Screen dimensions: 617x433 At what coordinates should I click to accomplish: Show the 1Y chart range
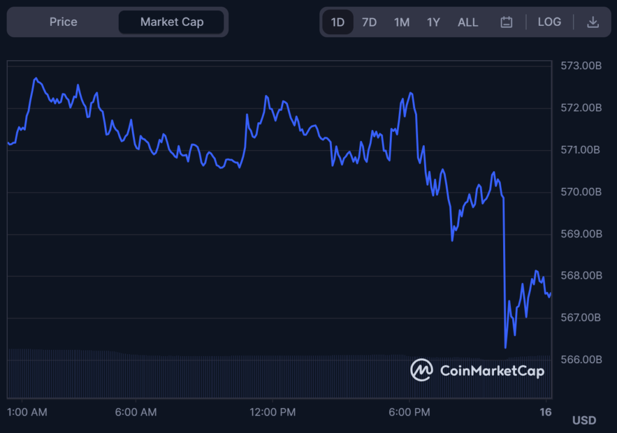[434, 22]
